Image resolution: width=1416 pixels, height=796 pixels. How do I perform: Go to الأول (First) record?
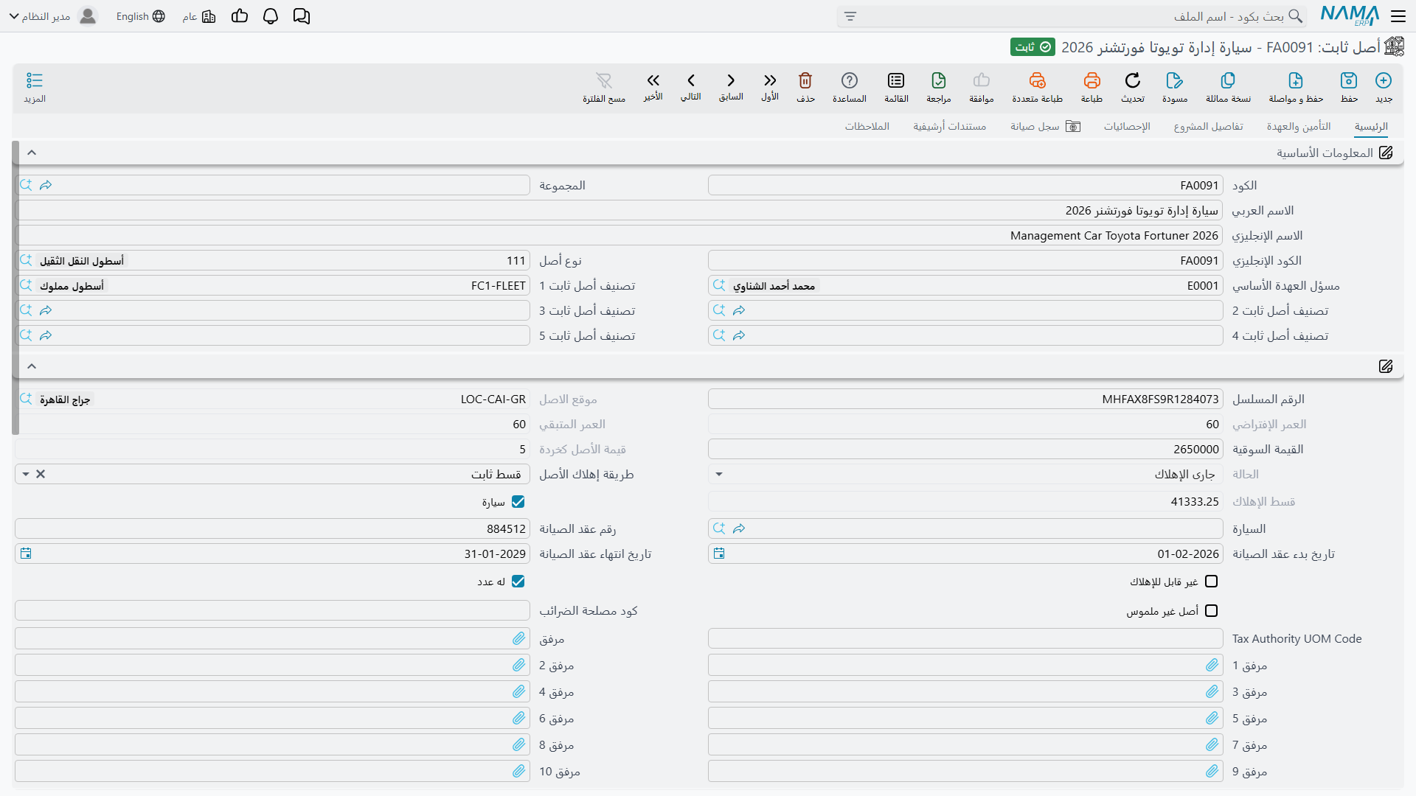[x=770, y=80]
